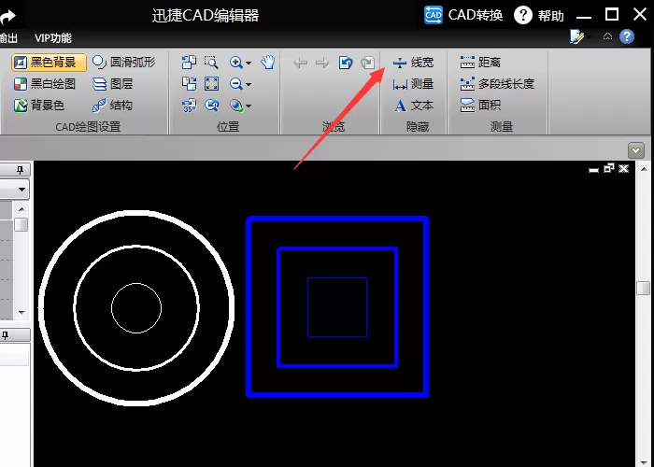The image size is (654, 467).
Task: Click the previous zoom view icon
Action: click(x=211, y=106)
